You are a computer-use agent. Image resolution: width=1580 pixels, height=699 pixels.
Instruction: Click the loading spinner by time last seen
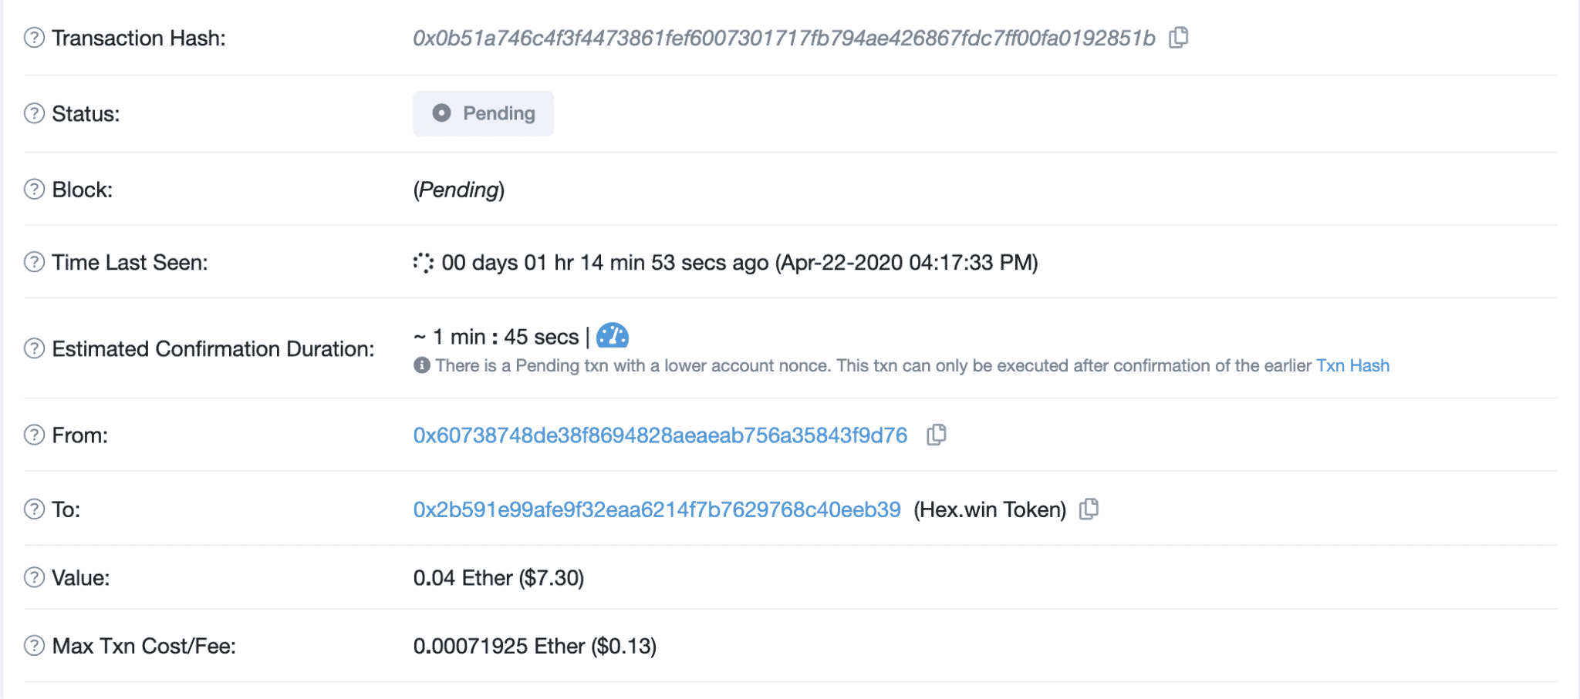423,263
